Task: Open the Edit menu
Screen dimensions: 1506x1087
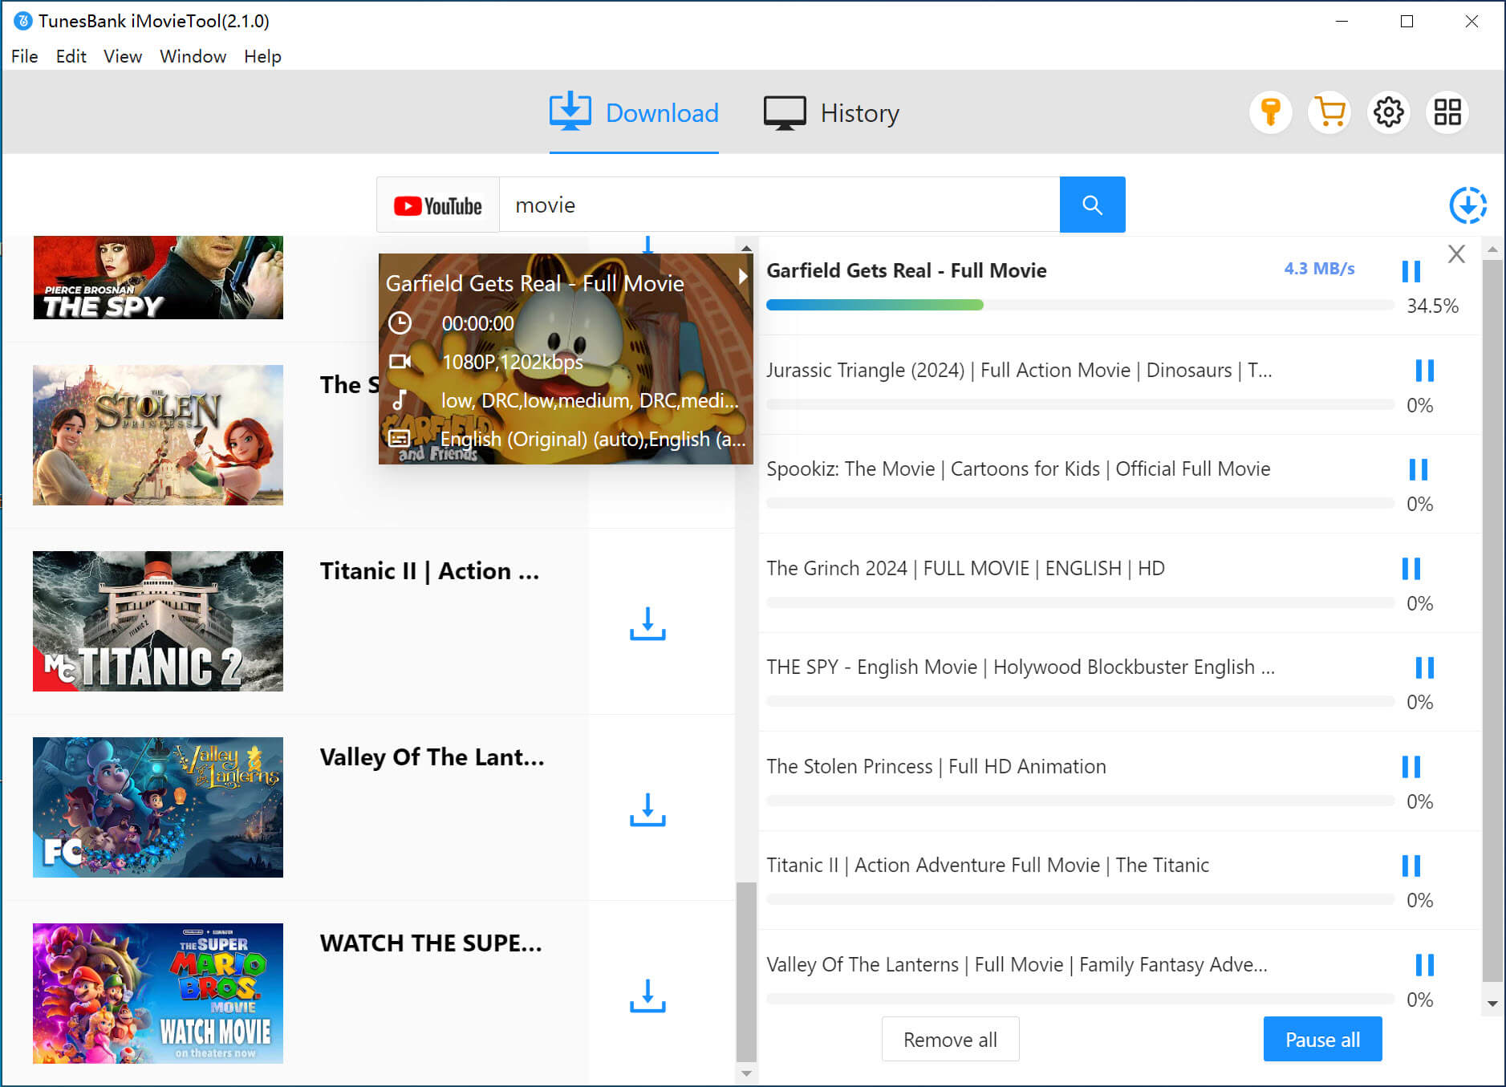Action: coord(71,56)
